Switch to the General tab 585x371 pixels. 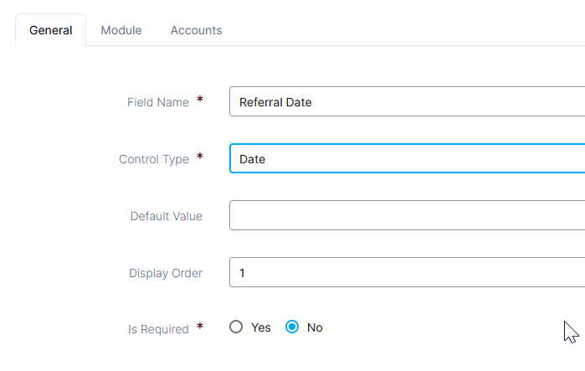50,30
